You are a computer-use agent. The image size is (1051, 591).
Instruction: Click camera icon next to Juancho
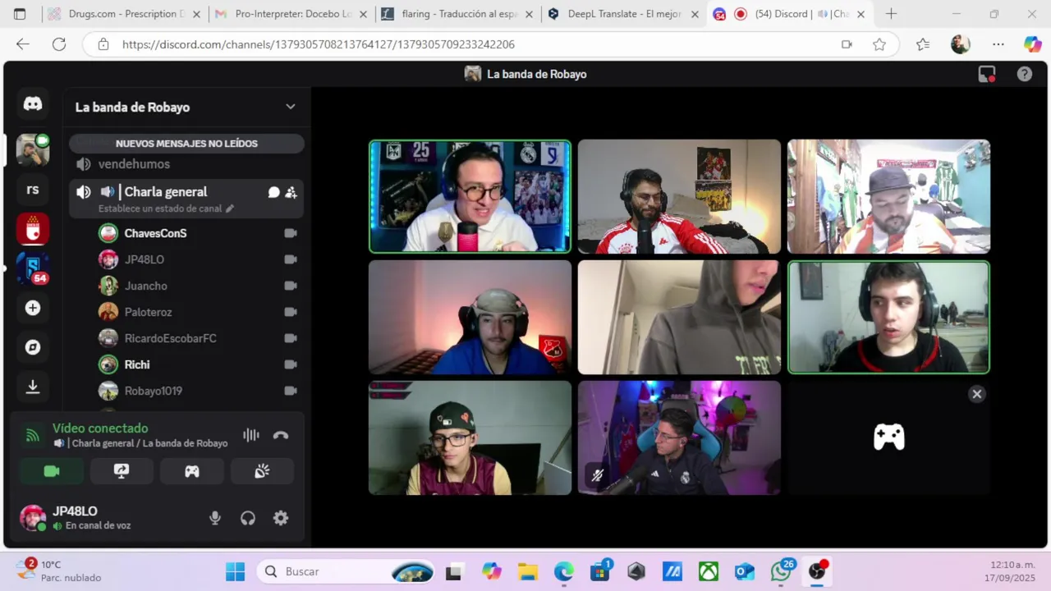click(x=290, y=286)
